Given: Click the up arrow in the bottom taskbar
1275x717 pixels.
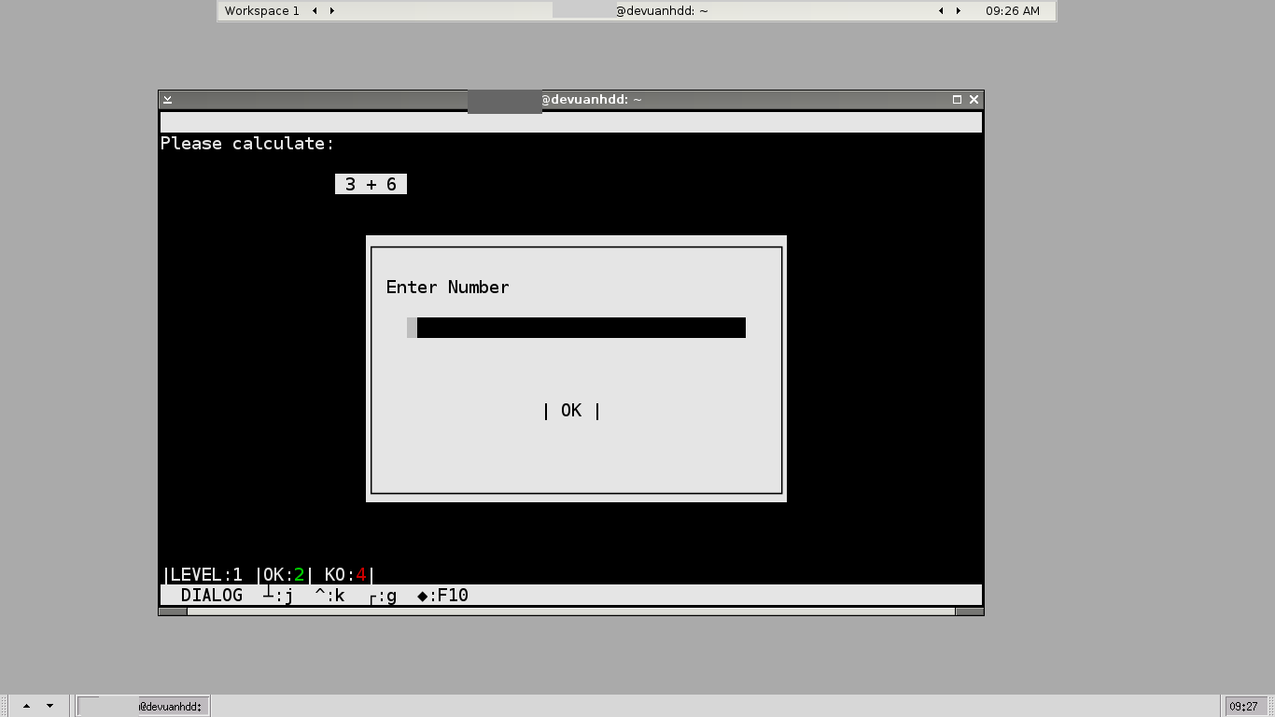Looking at the screenshot, I should pyautogui.click(x=26, y=706).
